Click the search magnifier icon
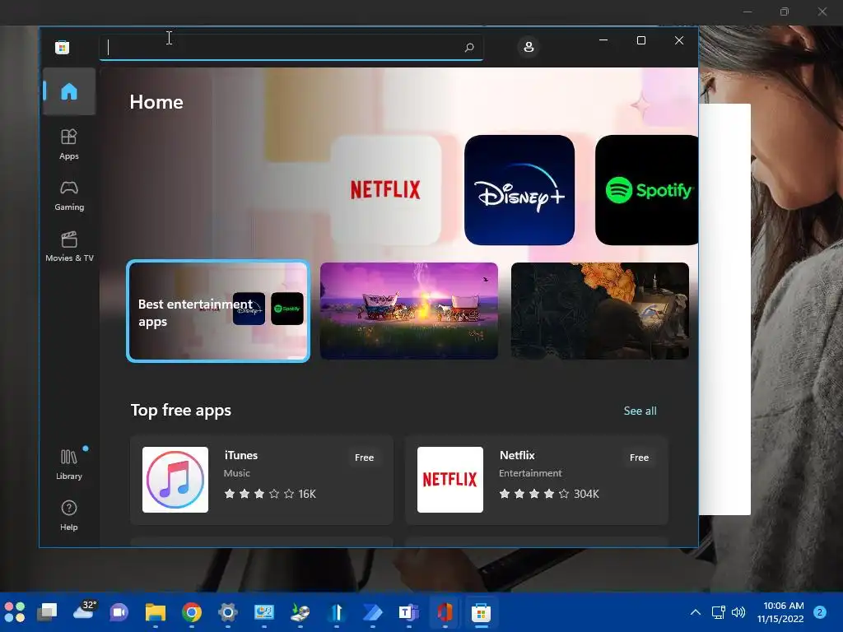843x632 pixels. pos(468,47)
